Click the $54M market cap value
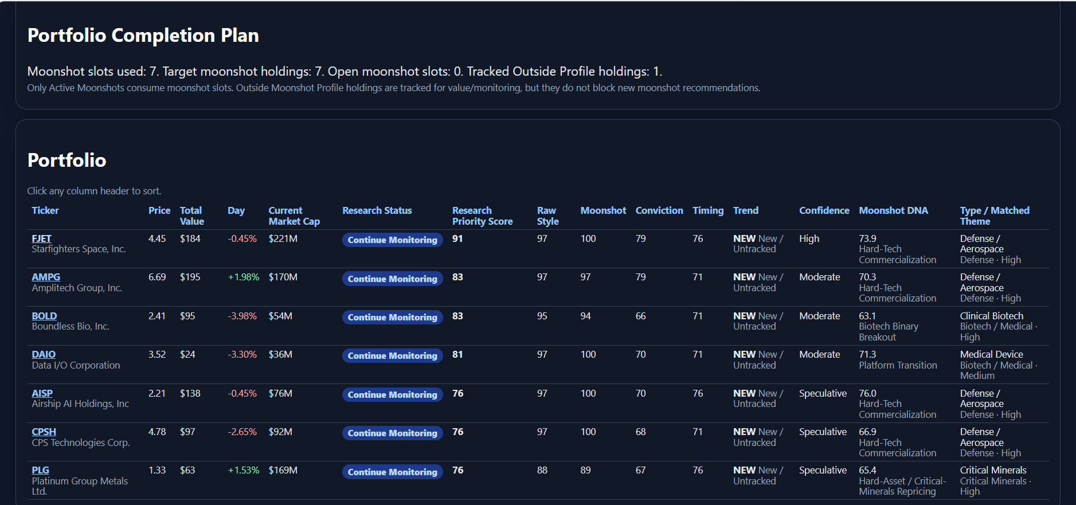1076x505 pixels. click(280, 316)
